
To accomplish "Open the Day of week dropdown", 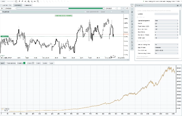I will point(166,47).
